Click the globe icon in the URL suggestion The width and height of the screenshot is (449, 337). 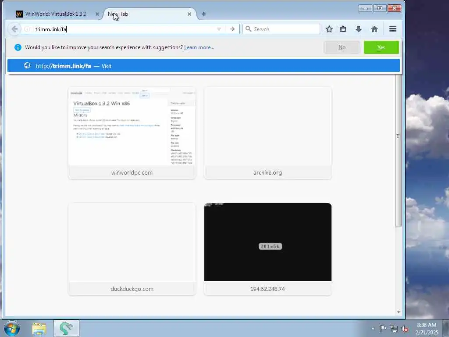coord(27,66)
